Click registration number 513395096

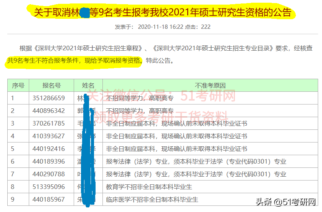[48, 187]
